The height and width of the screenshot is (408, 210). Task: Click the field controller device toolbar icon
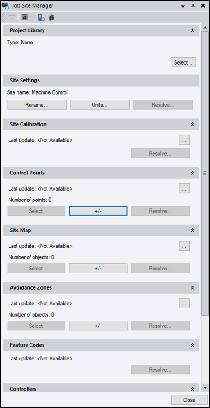41,17
